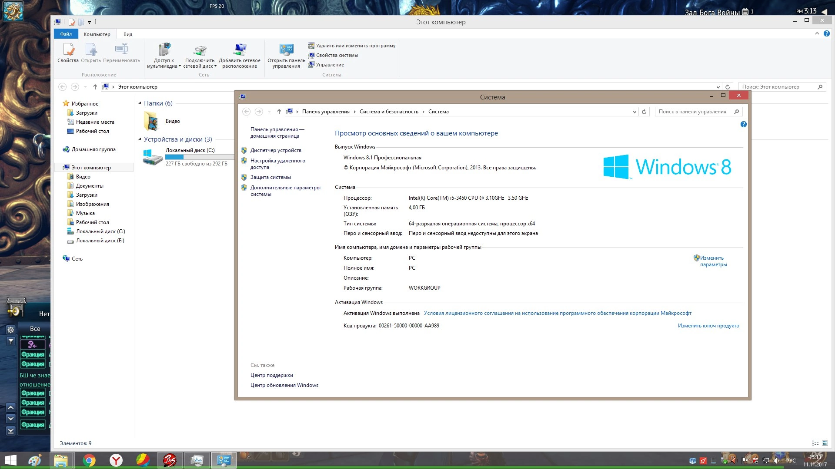Open System protection link

[x=271, y=177]
